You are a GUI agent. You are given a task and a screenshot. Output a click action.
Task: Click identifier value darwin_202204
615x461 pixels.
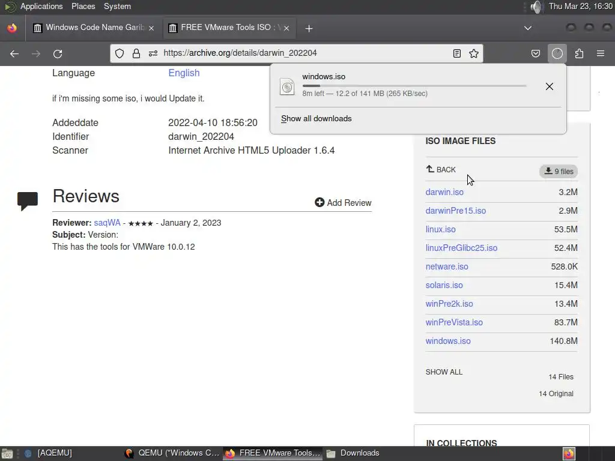(201, 136)
